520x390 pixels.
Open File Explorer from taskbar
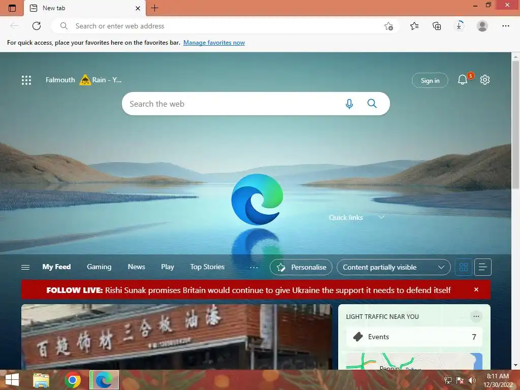click(41, 380)
